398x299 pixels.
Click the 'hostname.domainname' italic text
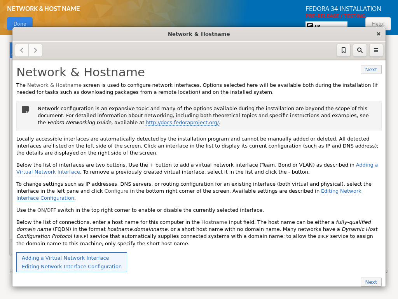pos(137,229)
